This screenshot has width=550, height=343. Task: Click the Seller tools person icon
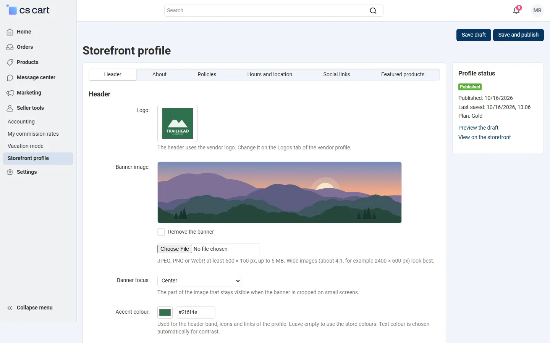point(10,108)
